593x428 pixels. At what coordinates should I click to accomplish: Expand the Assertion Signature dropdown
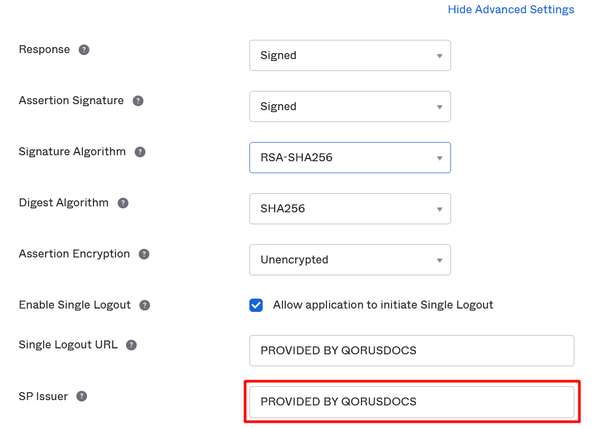(350, 107)
